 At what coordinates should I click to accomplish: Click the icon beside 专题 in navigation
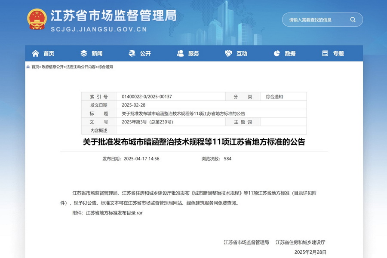pyautogui.click(x=326, y=53)
